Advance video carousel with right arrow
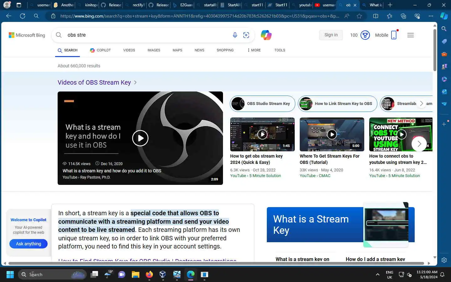 pos(419,144)
